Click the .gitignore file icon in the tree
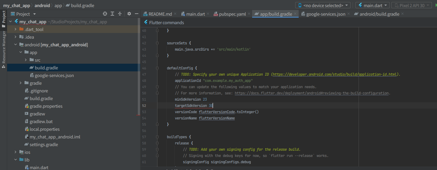 click(27, 91)
